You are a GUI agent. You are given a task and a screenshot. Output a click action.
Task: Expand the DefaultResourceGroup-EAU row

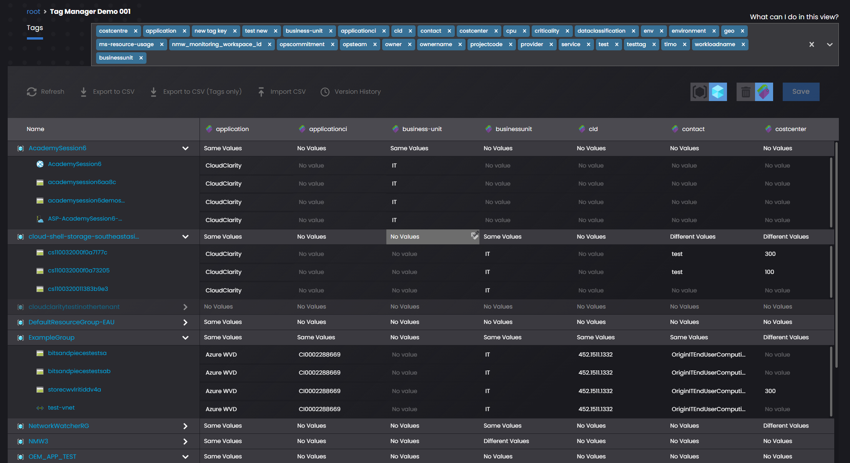click(x=185, y=322)
